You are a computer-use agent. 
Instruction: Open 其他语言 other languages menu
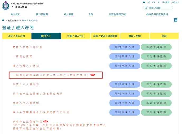pos(166,2)
